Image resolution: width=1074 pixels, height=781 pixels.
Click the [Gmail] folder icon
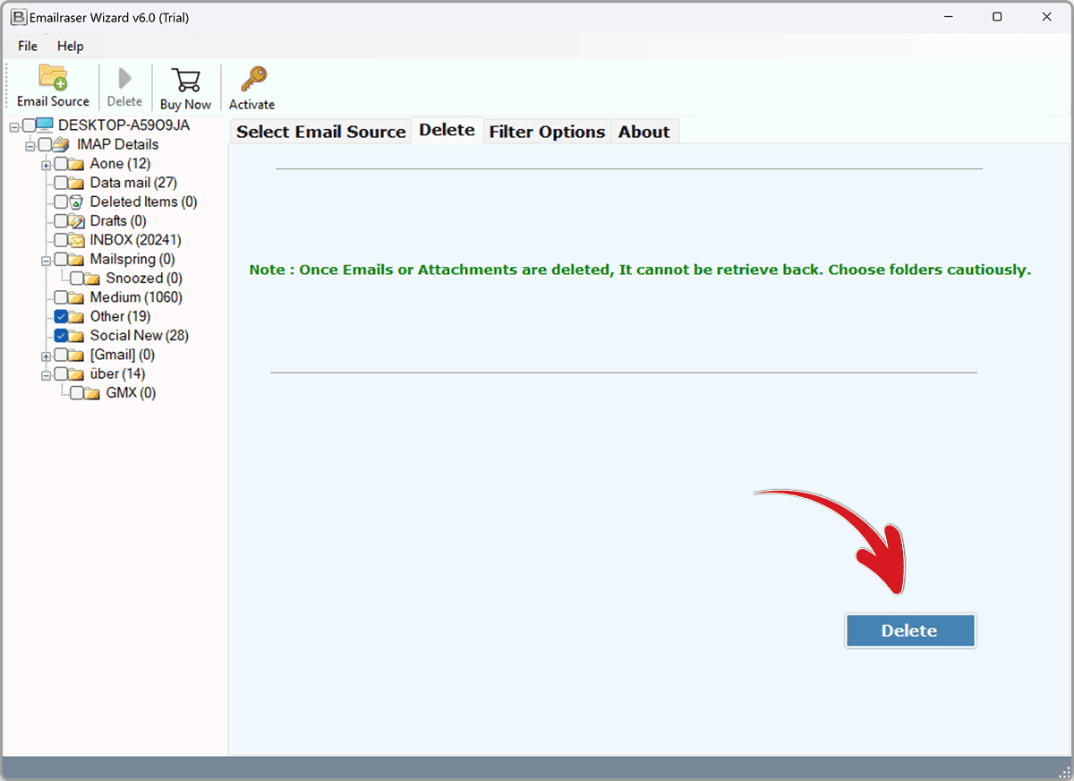pos(77,355)
